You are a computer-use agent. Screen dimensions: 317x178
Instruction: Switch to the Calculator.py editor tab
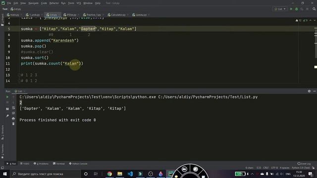[117, 15]
